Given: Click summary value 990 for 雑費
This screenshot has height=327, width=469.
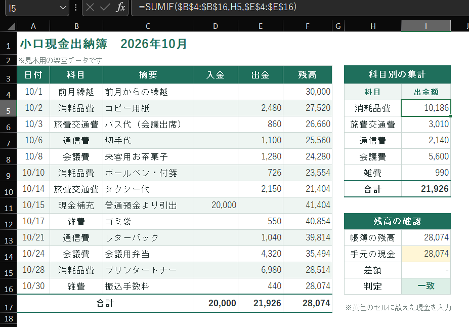Looking at the screenshot, I should click(426, 173).
